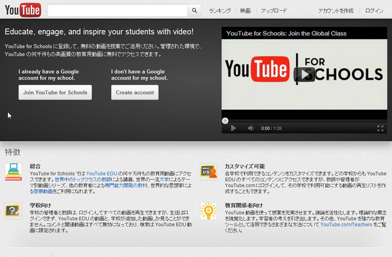Click the video progress bar scrubber handle
Image resolution: width=392 pixels, height=257 pixels.
(225, 121)
